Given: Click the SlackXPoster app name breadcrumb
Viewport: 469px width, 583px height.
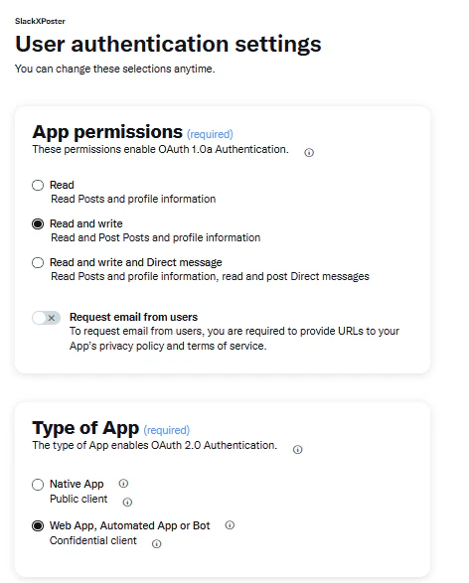Looking at the screenshot, I should (x=40, y=21).
